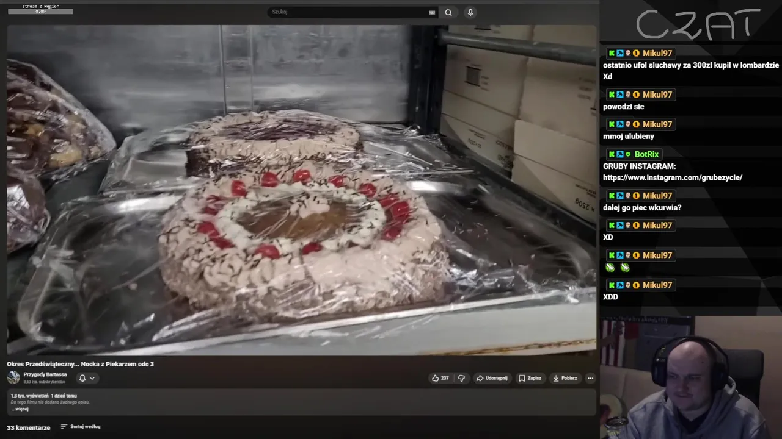The width and height of the screenshot is (782, 439).
Task: Open the on-screen keyboard icon in search box
Action: (x=432, y=12)
